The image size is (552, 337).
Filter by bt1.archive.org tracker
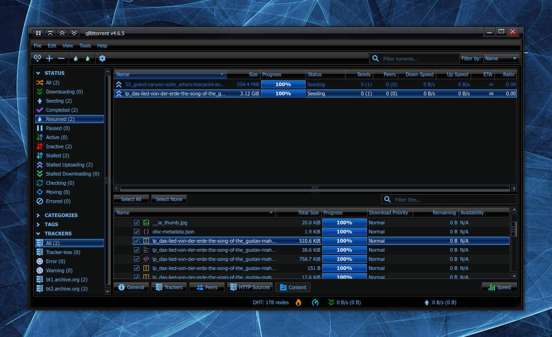coord(69,280)
